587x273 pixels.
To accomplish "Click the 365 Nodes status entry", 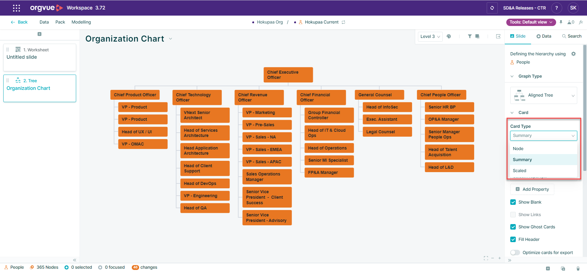I will [44, 267].
